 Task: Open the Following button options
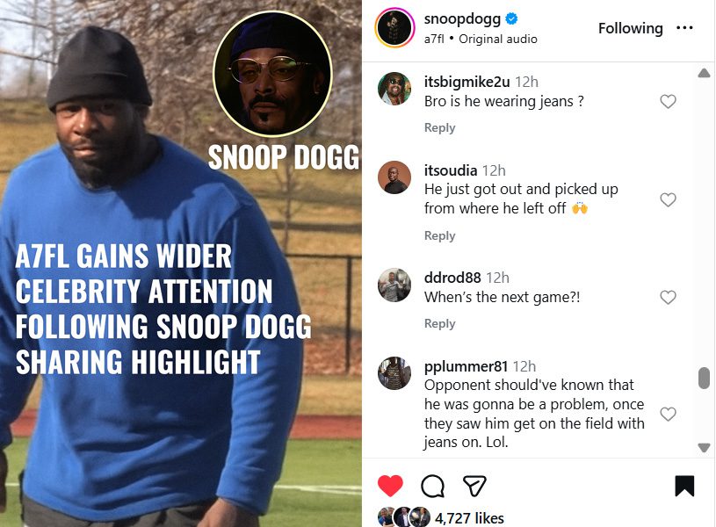coord(630,28)
